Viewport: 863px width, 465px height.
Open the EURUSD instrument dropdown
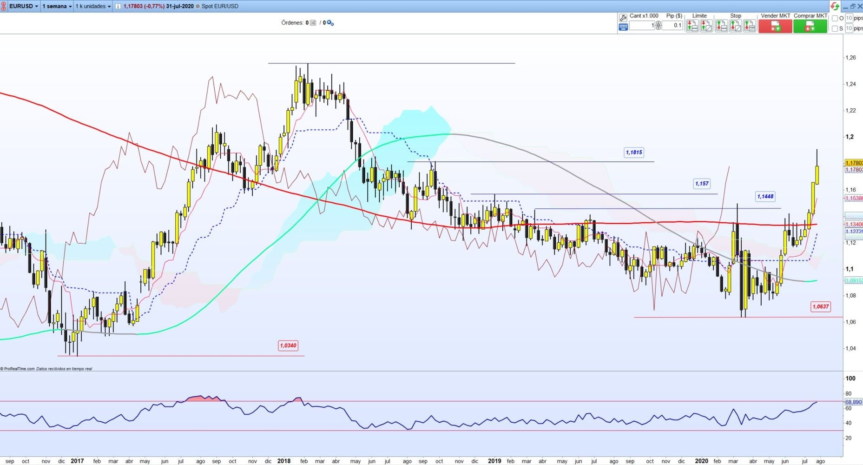point(24,6)
